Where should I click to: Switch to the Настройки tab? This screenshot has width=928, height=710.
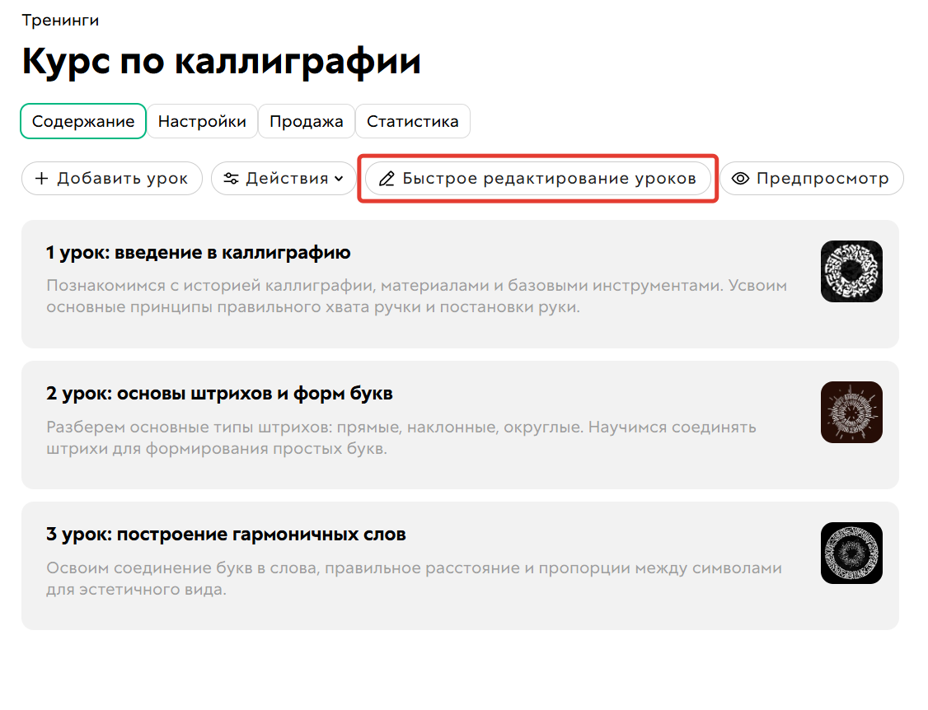pyautogui.click(x=202, y=121)
